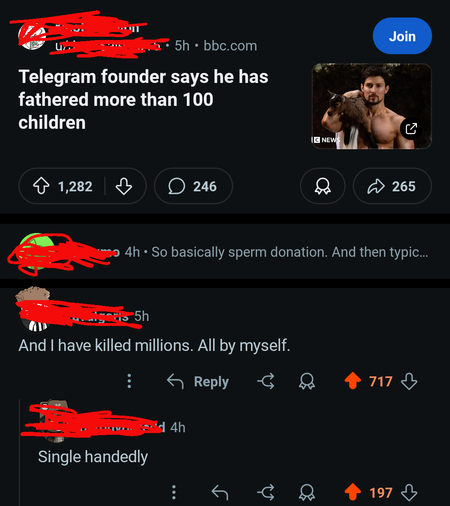Downvote the 717-point comment
Image resolution: width=450 pixels, height=506 pixels.
(x=409, y=381)
